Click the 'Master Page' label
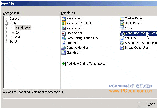Image resolution: width=157 pixels, height=108 pixels. coord(133,18)
